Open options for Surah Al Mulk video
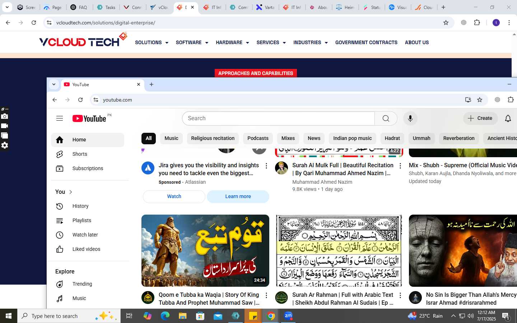 [x=400, y=166]
